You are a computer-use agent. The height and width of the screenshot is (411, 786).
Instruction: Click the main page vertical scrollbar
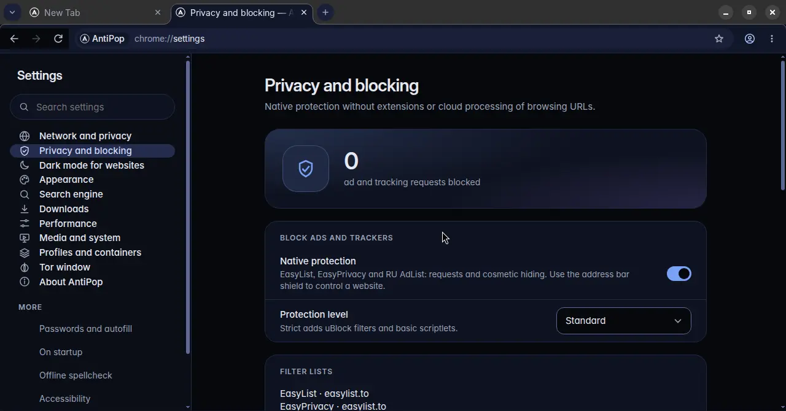coord(782,126)
